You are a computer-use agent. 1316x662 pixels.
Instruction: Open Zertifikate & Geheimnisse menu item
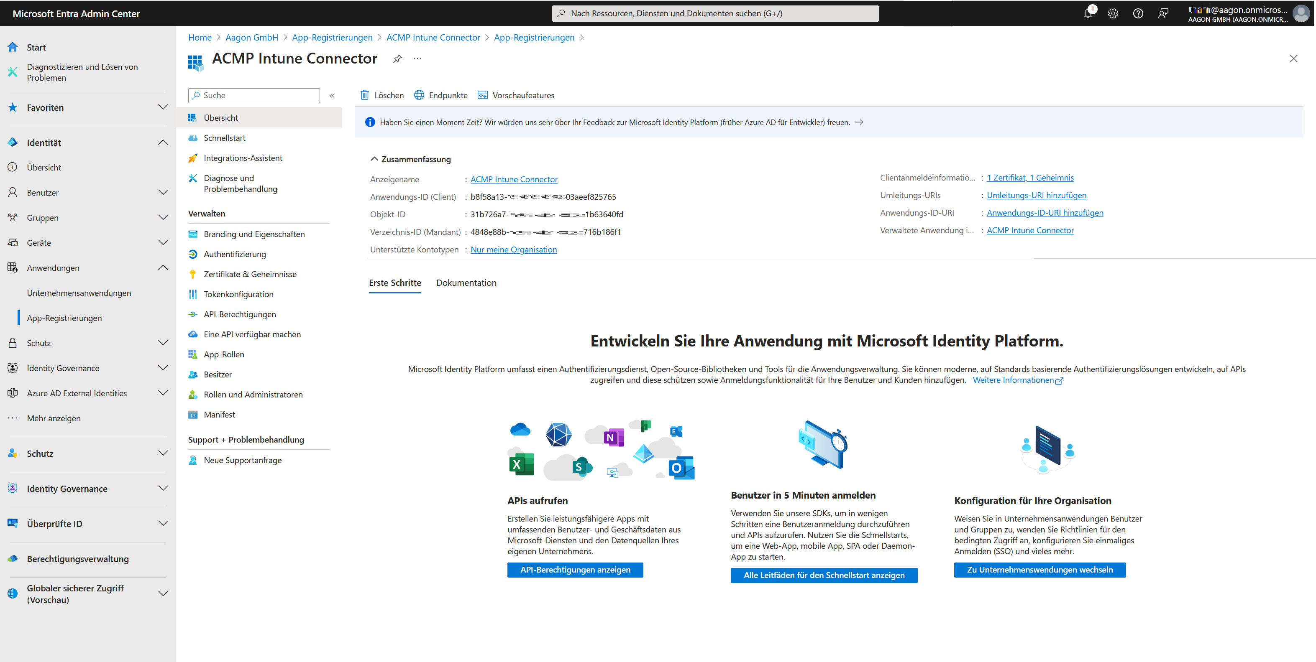pos(250,274)
